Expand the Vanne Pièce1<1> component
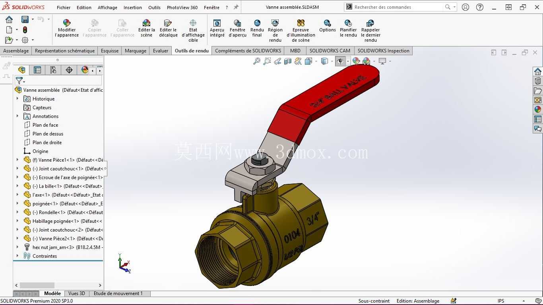 click(17, 160)
